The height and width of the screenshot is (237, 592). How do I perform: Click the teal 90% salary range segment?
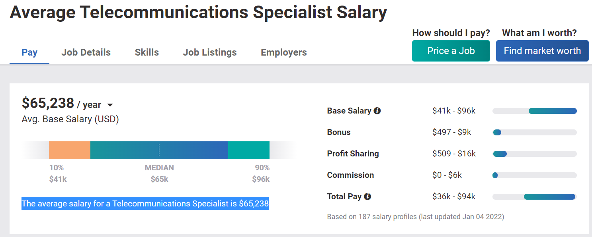(249, 150)
